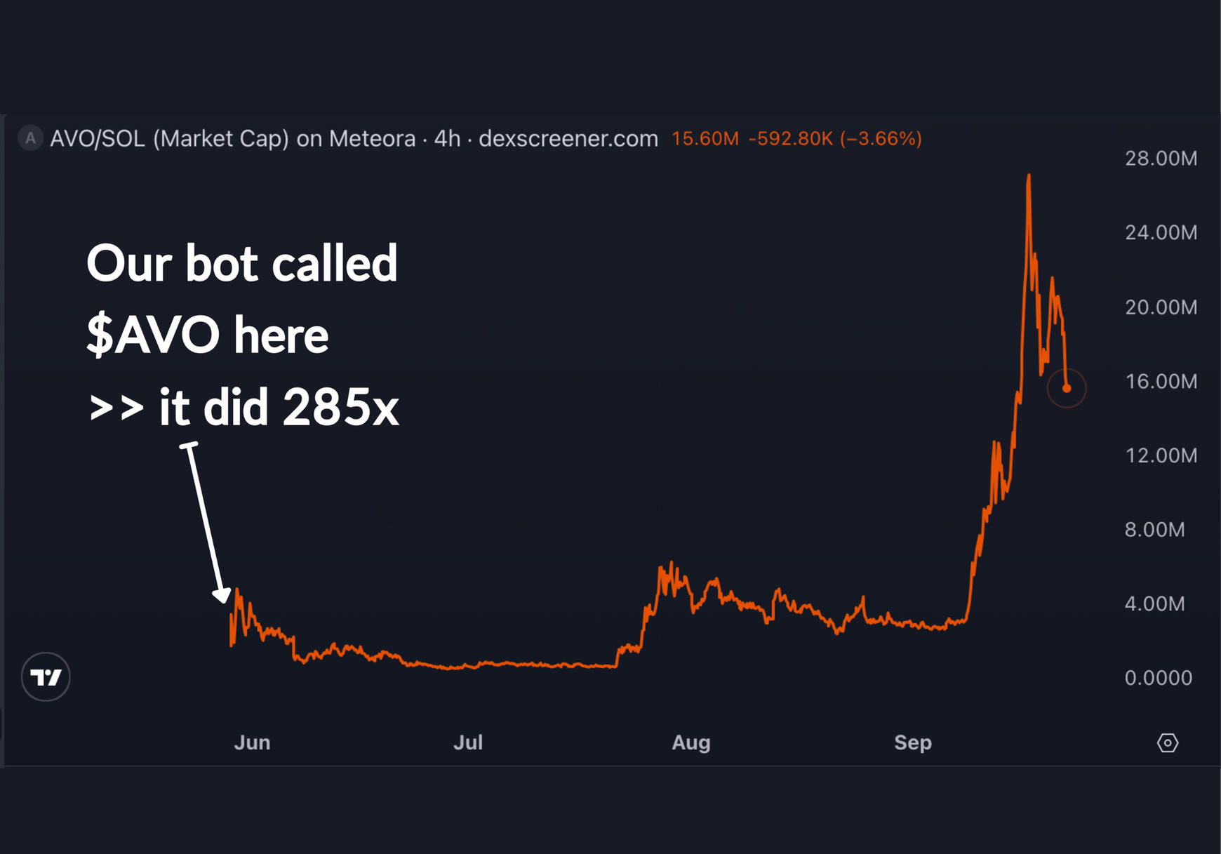Image resolution: width=1221 pixels, height=854 pixels.
Task: Click the "Our bot called" annotation text
Action: click(x=242, y=264)
